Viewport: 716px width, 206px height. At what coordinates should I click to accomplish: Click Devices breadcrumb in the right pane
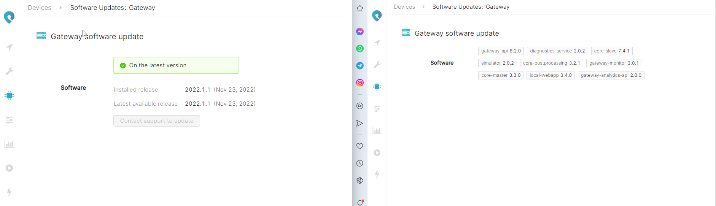[x=404, y=7]
